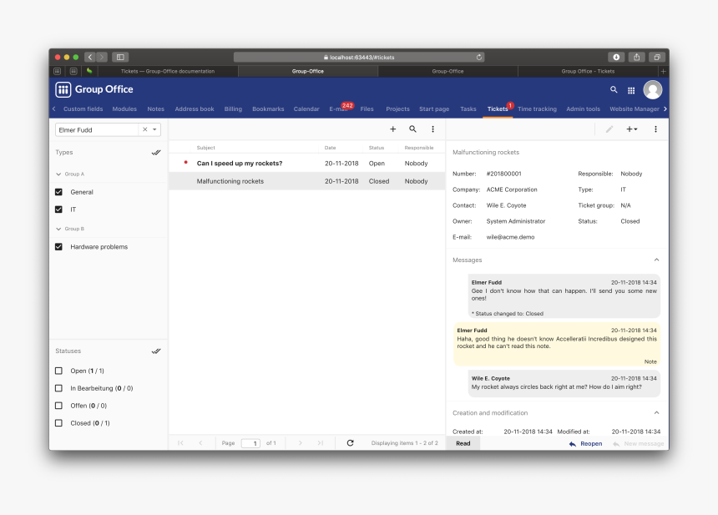
Task: Select all Statuses with double-check icon
Action: (156, 351)
